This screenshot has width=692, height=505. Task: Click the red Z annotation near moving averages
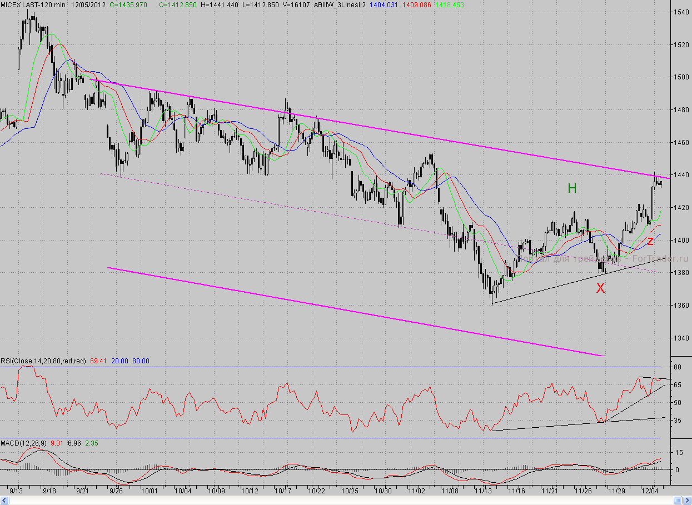[x=650, y=241]
